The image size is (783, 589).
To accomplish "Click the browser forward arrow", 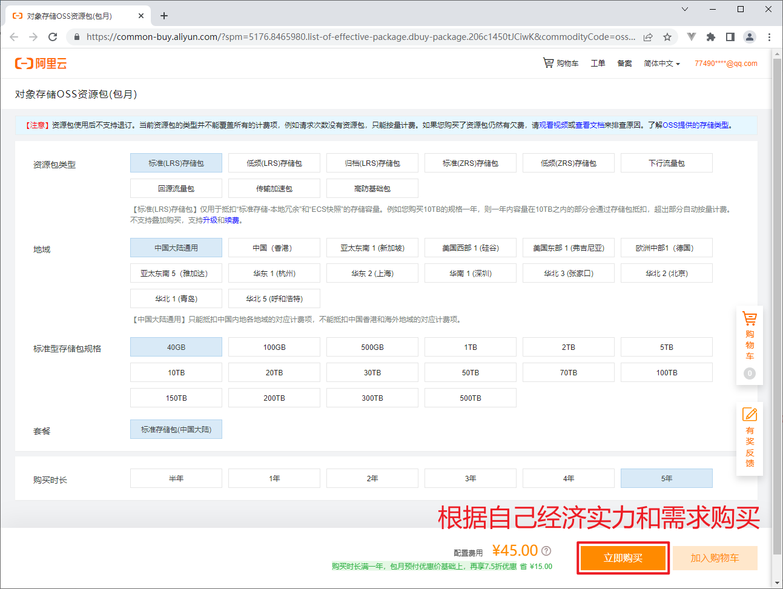I will click(x=33, y=37).
